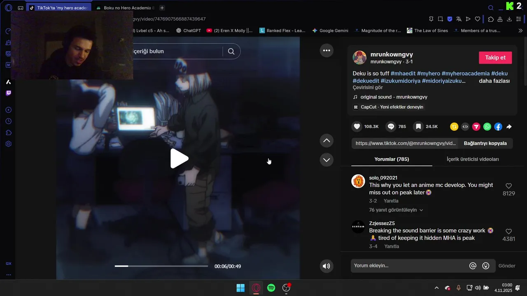
Task: Click the embed code icon
Action: [465, 127]
